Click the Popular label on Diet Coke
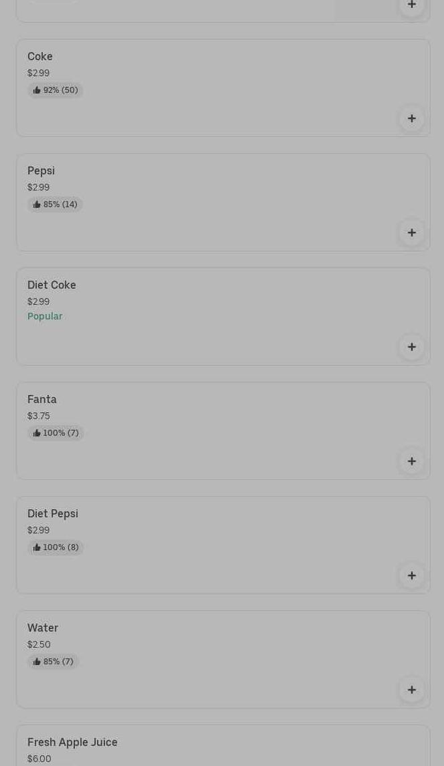The width and height of the screenshot is (444, 766). click(x=45, y=316)
